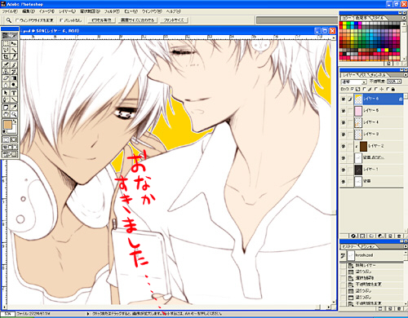408x318 pixels.
Task: Reset default foreground and background colors
Action: pyautogui.click(x=5, y=132)
